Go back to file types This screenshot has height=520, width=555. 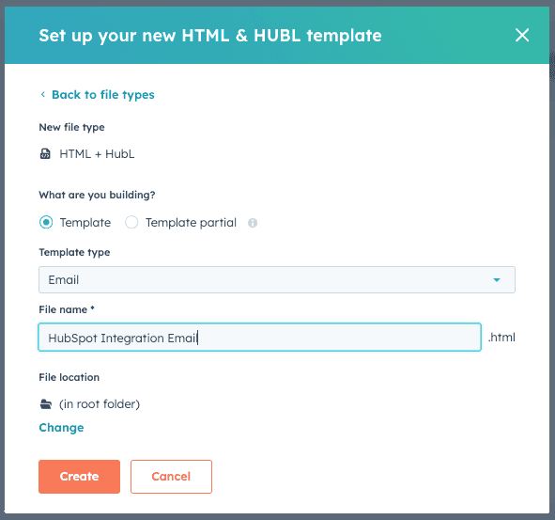(x=102, y=95)
